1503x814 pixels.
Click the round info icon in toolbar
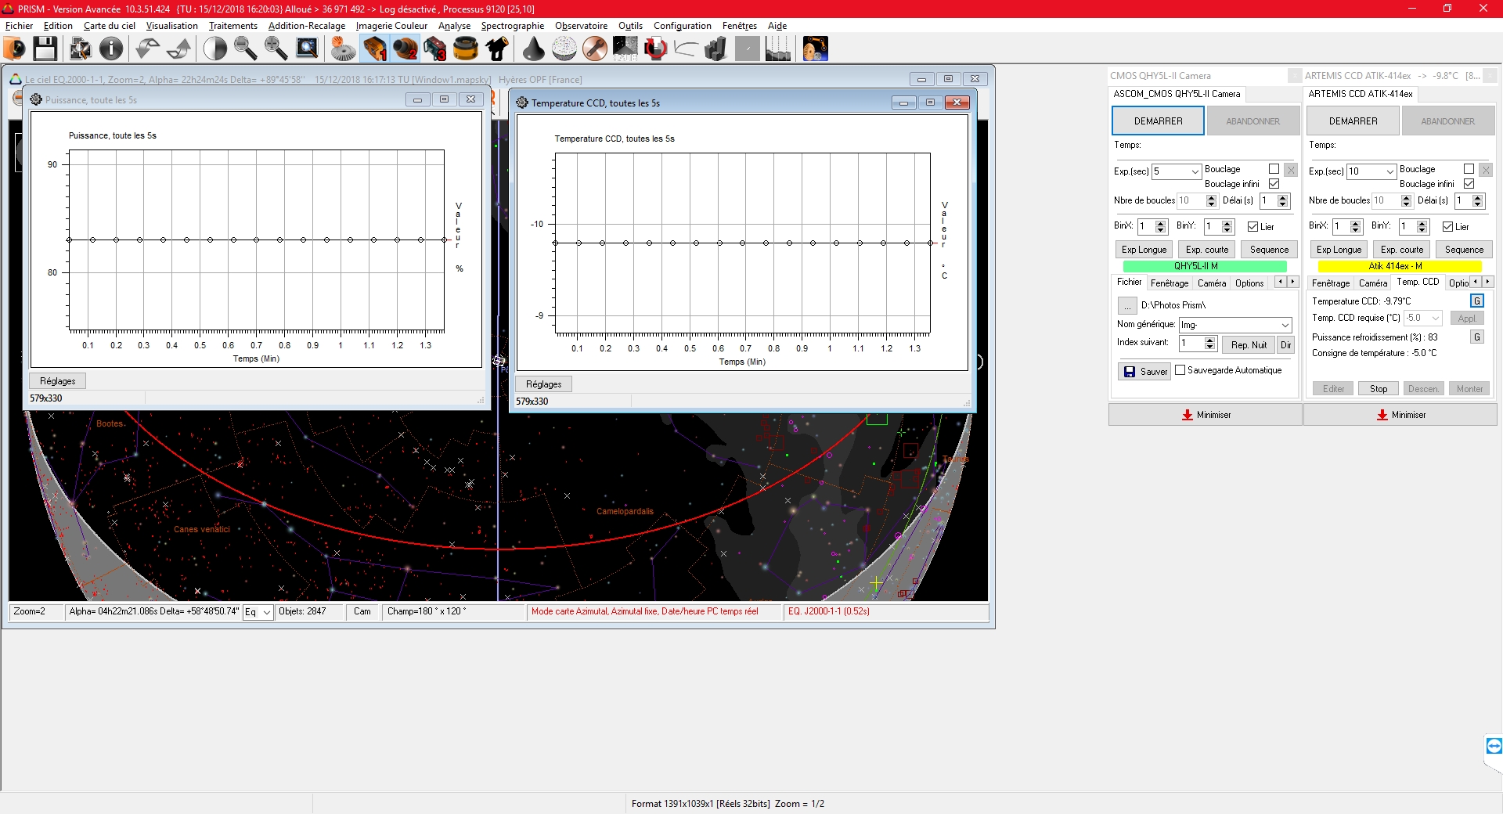pyautogui.click(x=111, y=49)
